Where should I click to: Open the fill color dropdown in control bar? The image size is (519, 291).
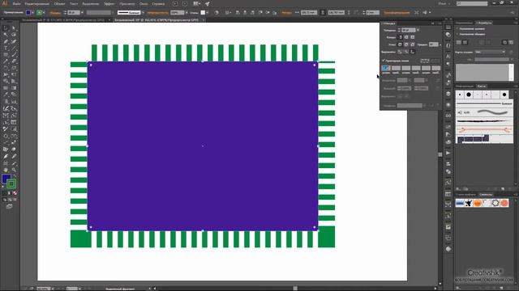tap(32, 13)
